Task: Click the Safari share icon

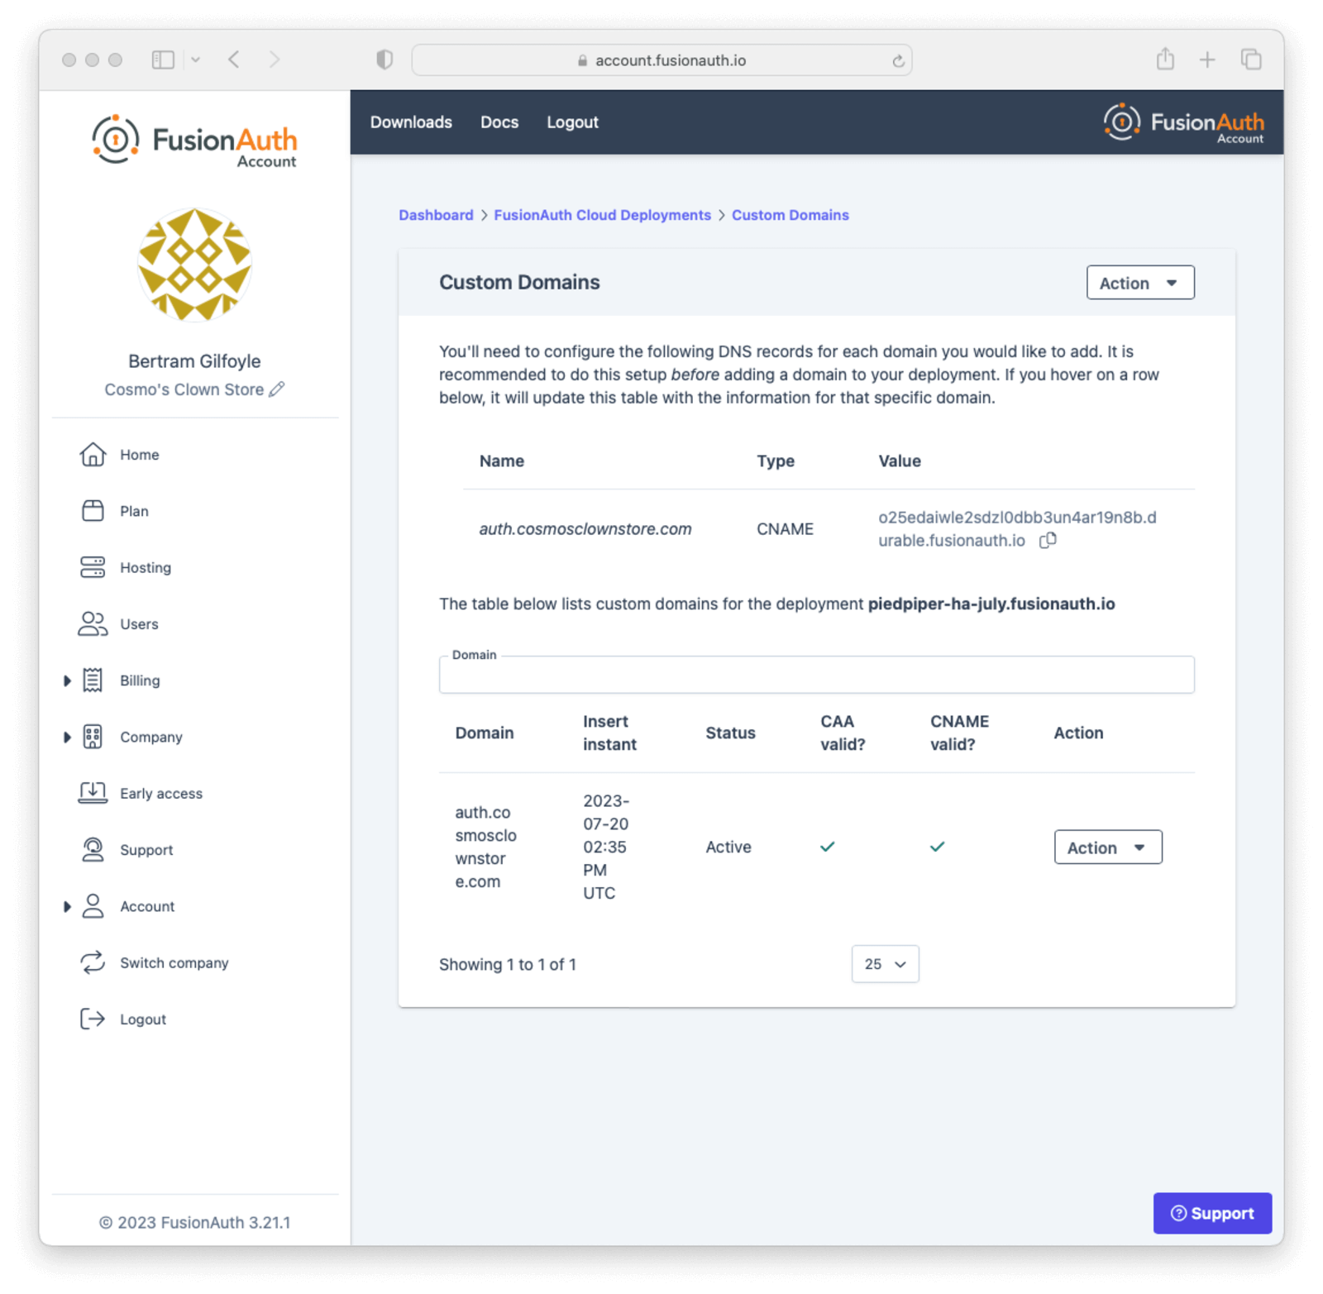Action: coord(1165,59)
